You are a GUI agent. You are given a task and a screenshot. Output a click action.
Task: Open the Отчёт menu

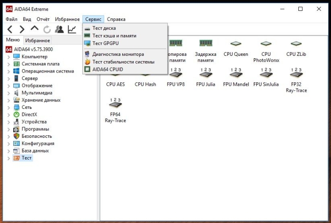[43, 19]
